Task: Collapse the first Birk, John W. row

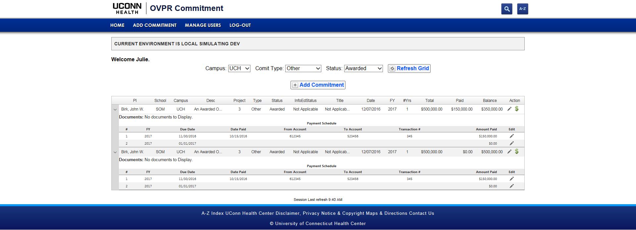Action: point(115,110)
